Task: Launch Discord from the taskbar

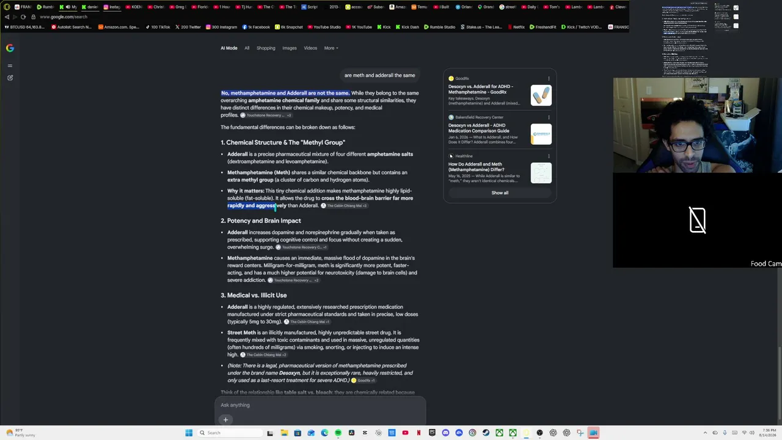Action: pos(445,433)
